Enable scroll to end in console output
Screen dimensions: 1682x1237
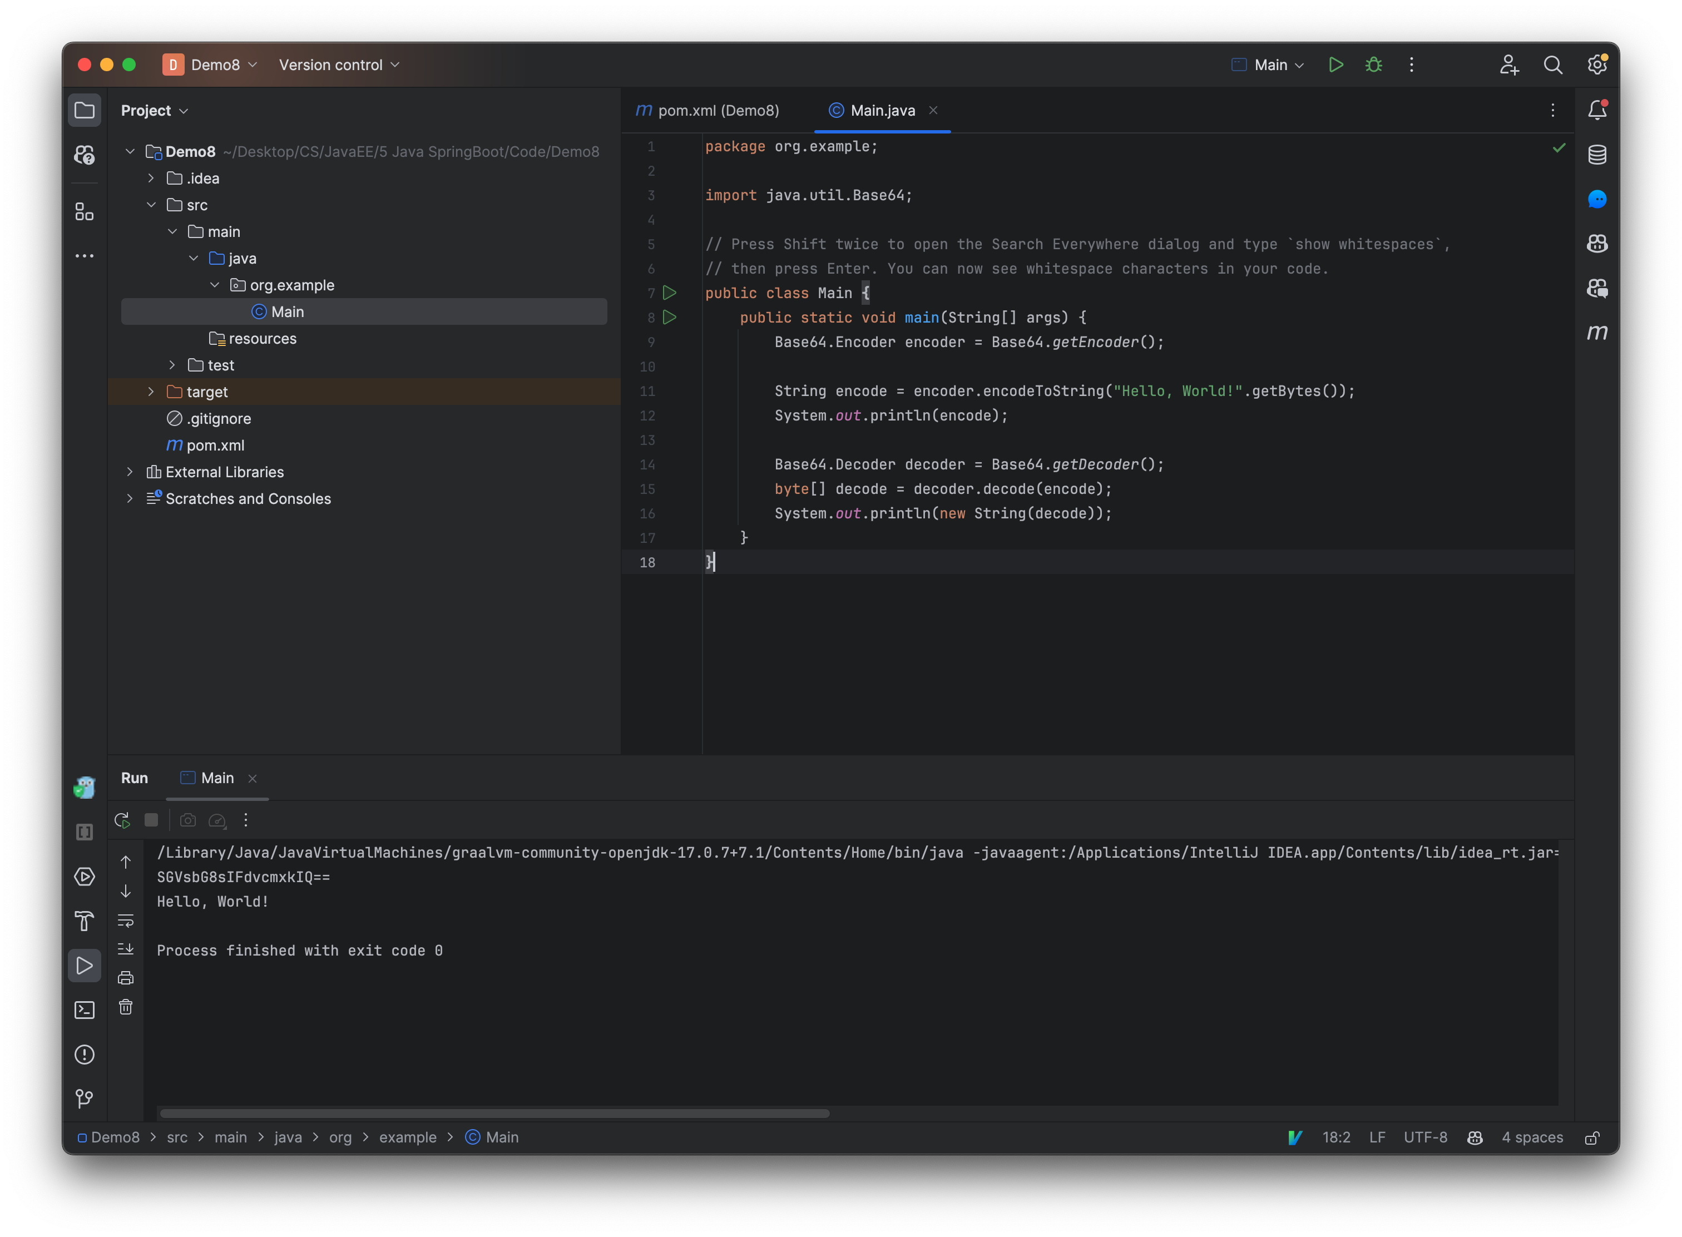[126, 949]
